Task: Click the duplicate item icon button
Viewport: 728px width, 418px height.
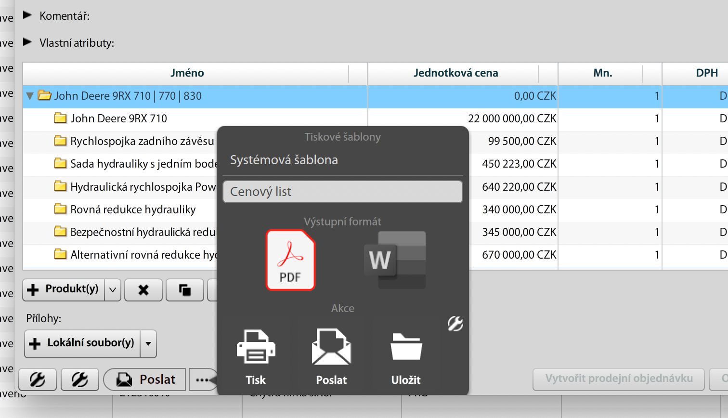Action: 185,290
